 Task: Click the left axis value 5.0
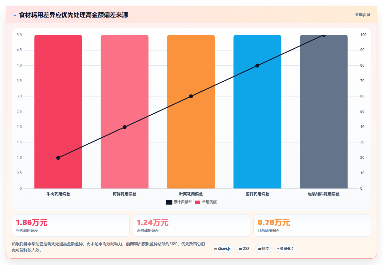tap(19, 35)
